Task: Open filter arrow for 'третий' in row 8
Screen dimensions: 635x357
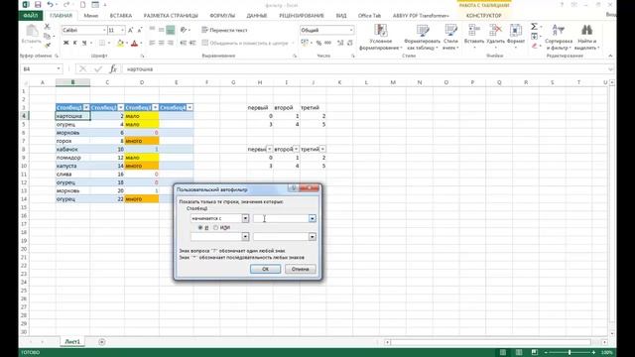Action: pos(322,150)
